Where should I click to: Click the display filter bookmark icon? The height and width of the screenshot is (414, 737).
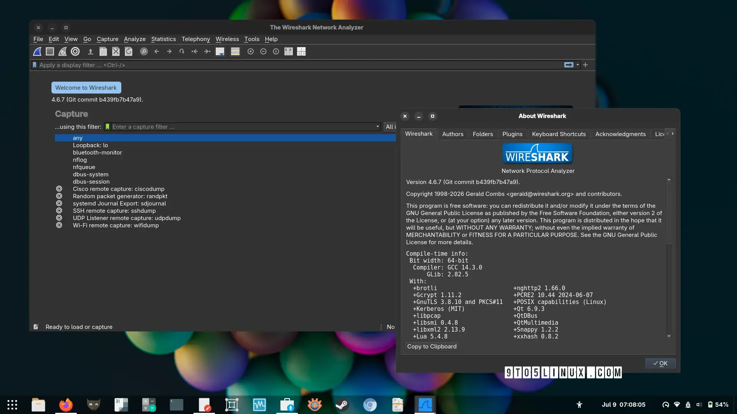(x=35, y=65)
